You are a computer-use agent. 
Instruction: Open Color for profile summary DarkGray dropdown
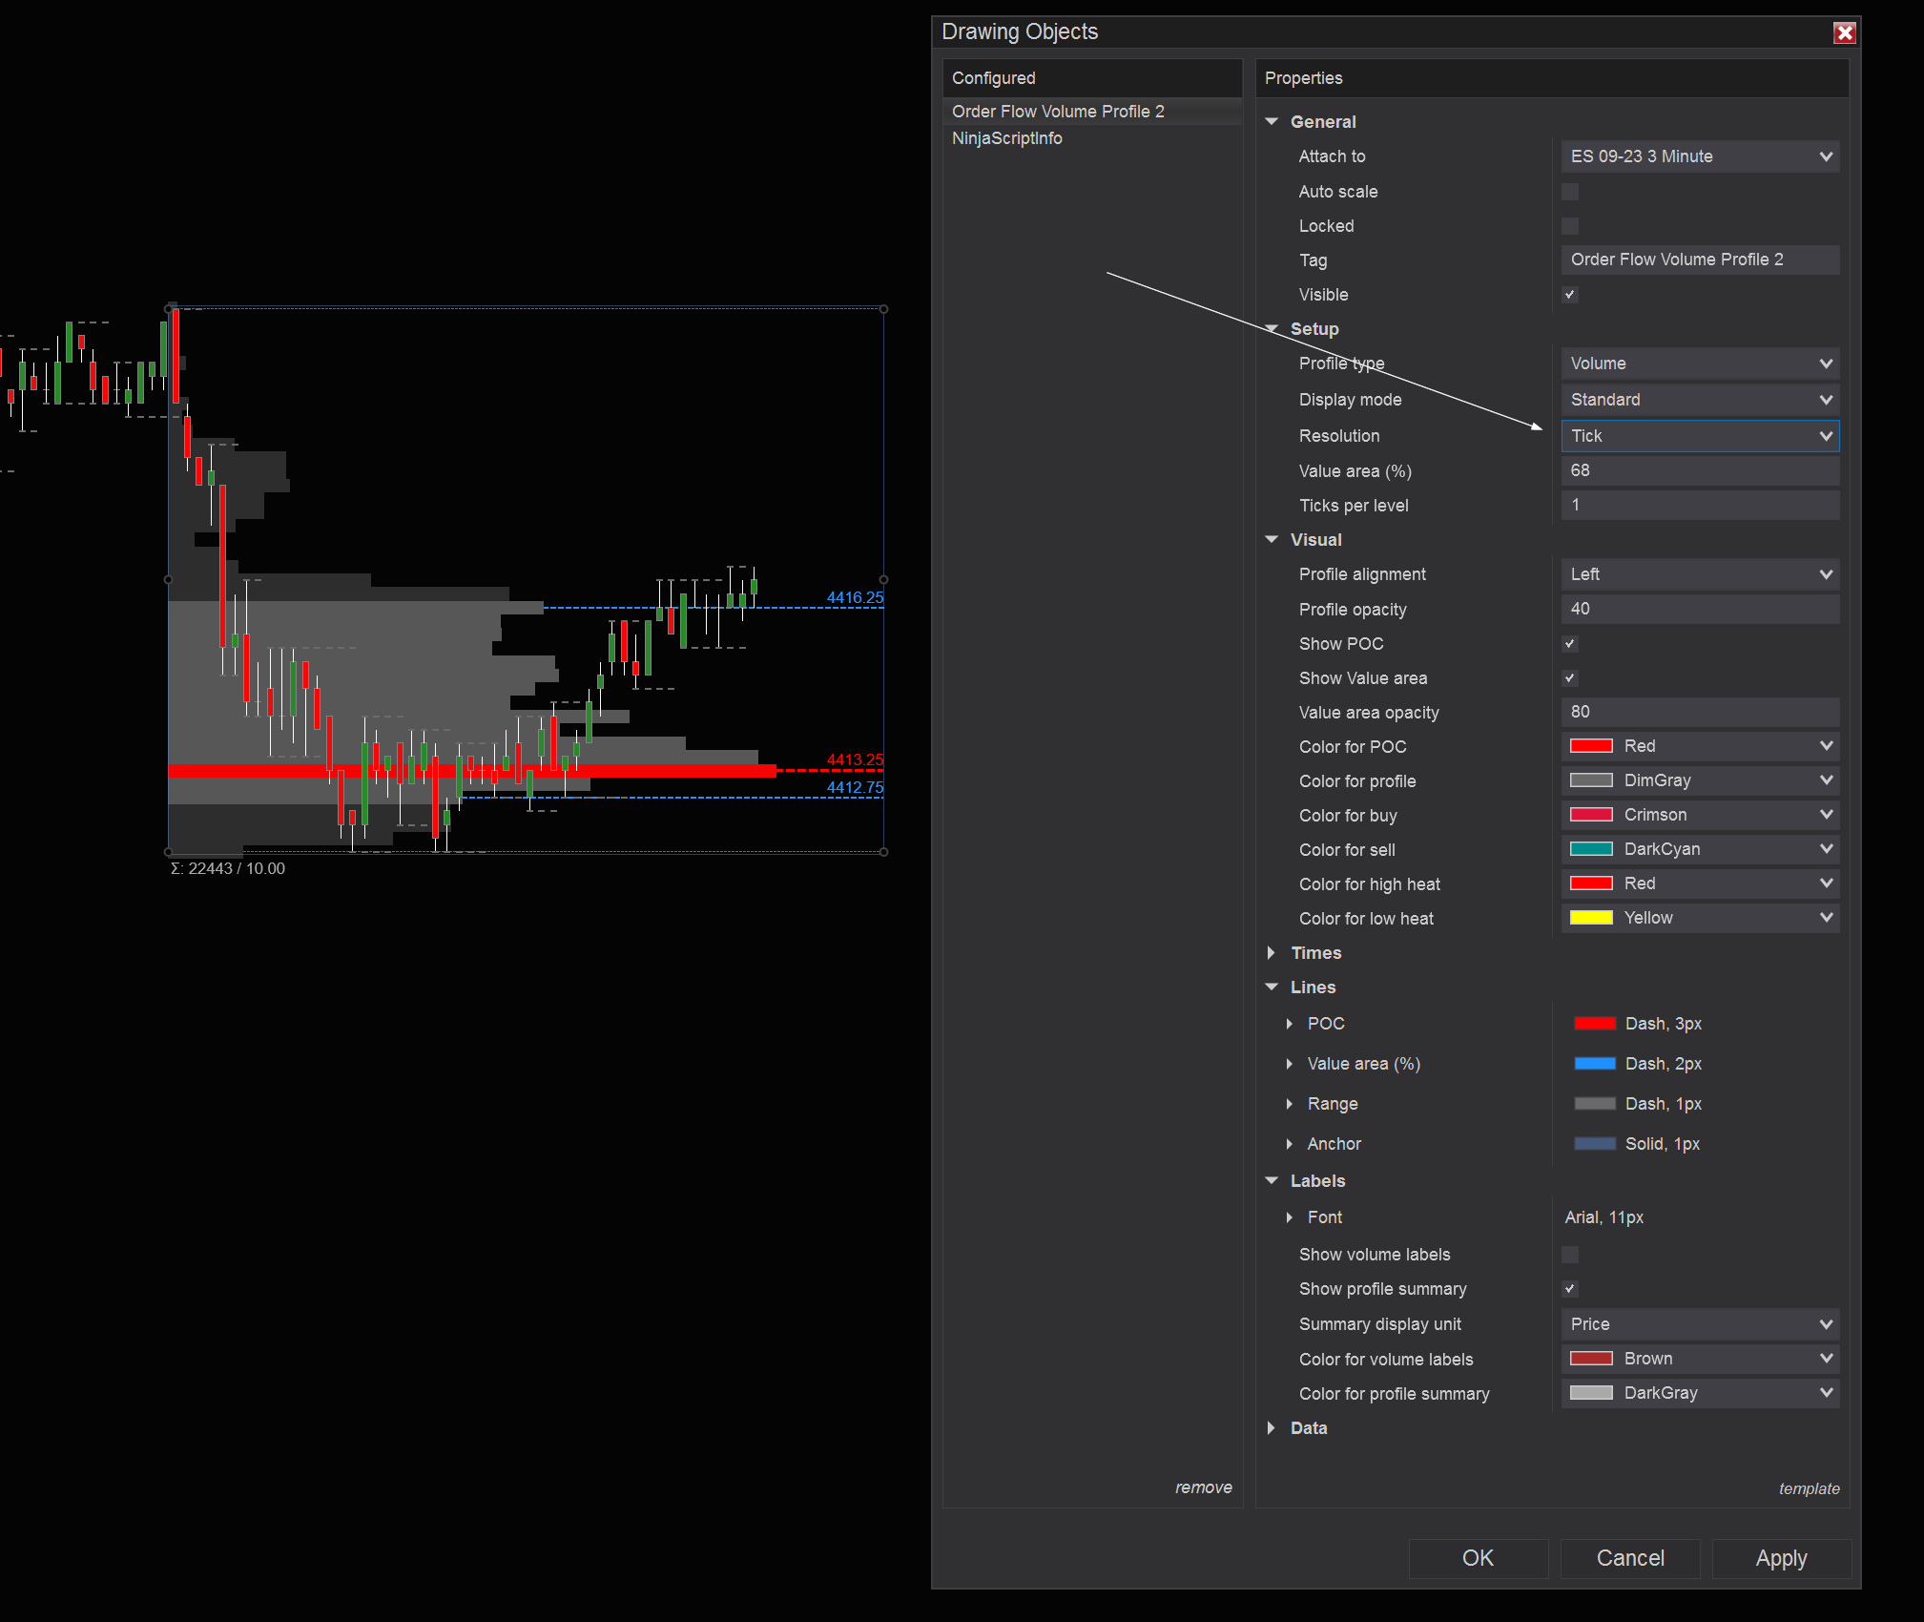(1700, 1393)
